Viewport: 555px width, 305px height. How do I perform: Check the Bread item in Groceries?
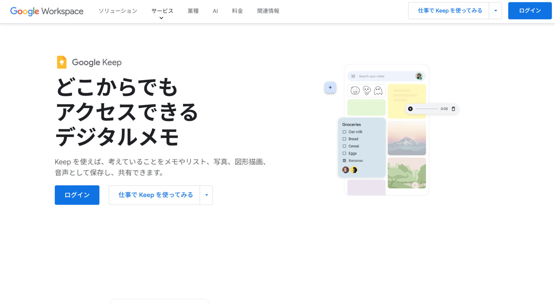point(344,139)
